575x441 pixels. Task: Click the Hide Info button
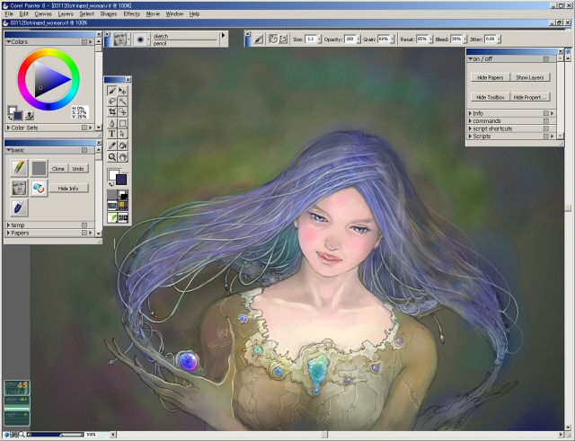coord(68,188)
